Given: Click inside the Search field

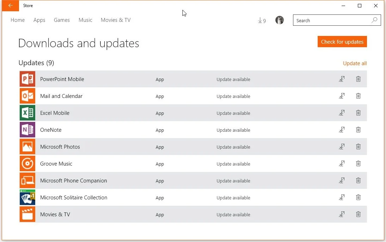Looking at the screenshot, I should (x=328, y=20).
